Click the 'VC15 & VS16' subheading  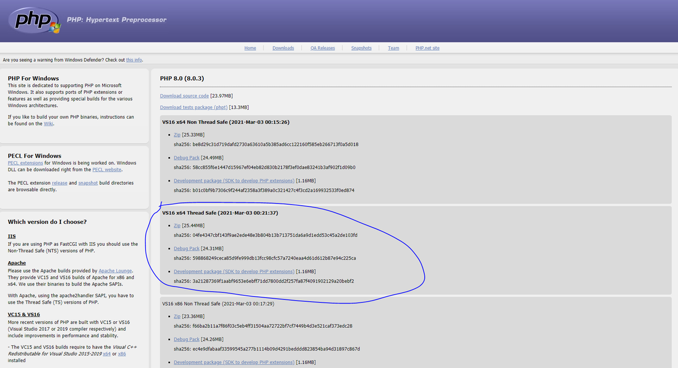tap(24, 314)
